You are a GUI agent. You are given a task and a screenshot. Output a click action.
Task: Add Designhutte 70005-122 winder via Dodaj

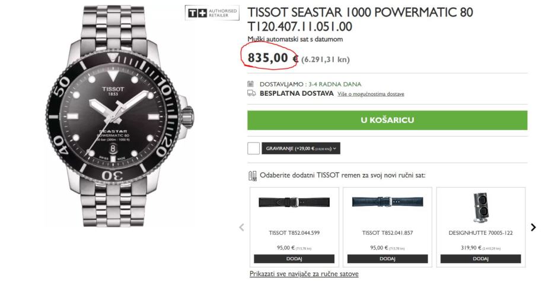tap(480, 259)
